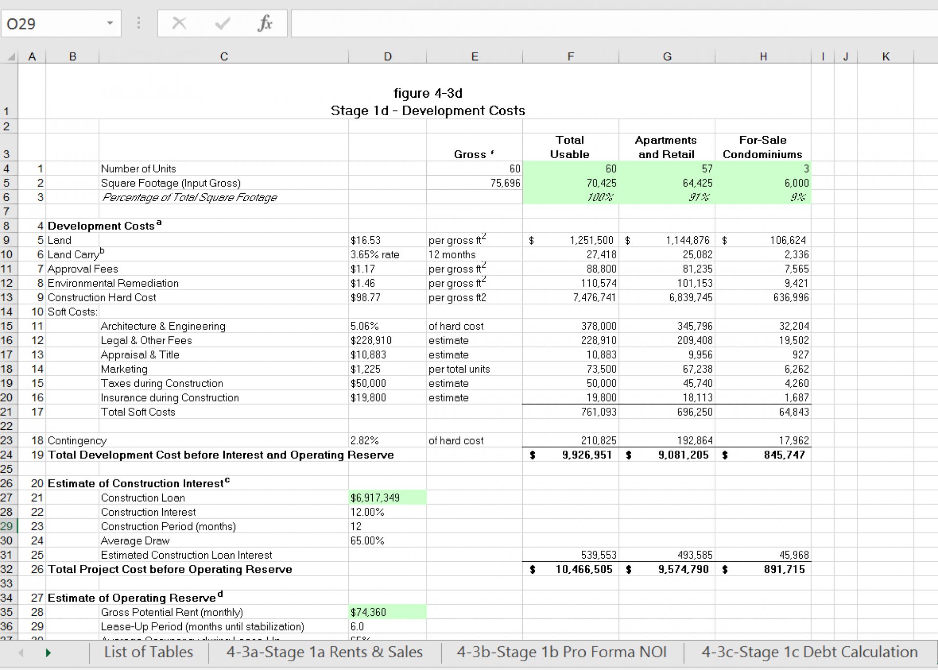Click the Select All corner button above row headers

click(x=11, y=56)
